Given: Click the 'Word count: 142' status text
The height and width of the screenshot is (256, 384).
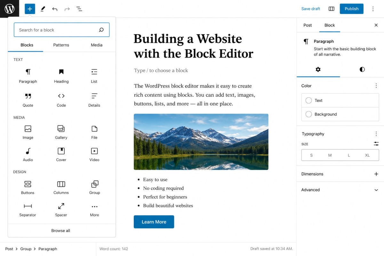Looking at the screenshot, I should pyautogui.click(x=114, y=249).
